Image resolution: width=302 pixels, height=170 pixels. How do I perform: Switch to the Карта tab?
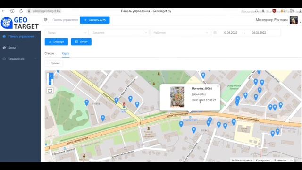66,53
